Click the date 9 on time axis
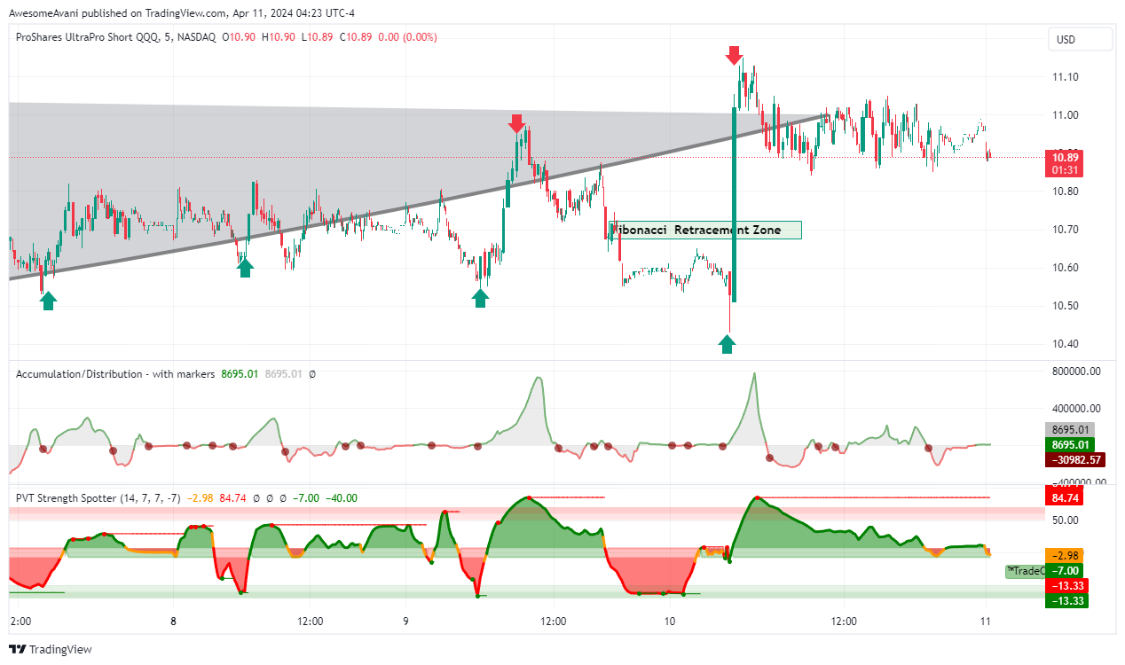The image size is (1125, 665). click(405, 622)
